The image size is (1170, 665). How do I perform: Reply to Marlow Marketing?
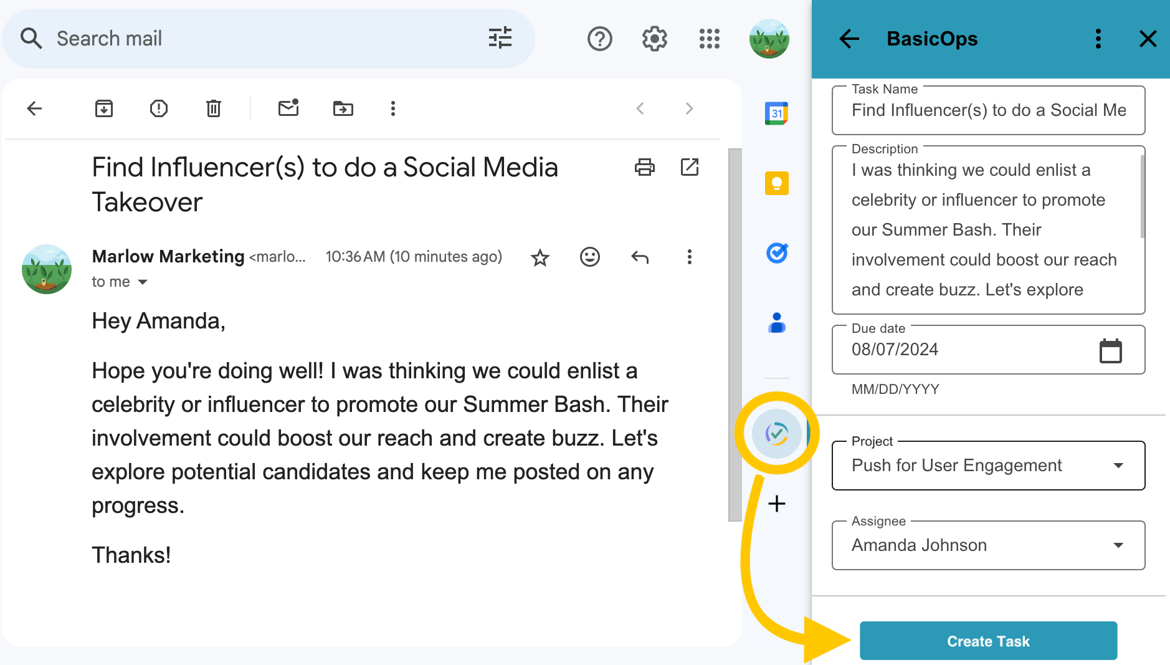(639, 256)
